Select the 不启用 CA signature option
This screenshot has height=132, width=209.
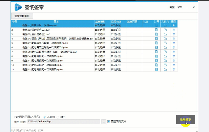coord(45,117)
